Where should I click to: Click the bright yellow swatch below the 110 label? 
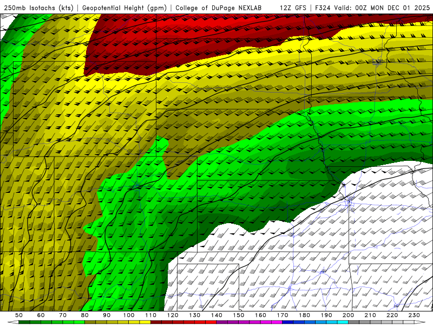pos(145,322)
